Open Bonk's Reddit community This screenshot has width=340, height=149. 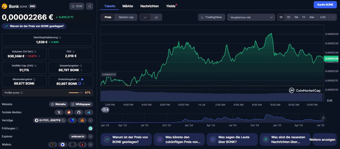click(x=69, y=112)
